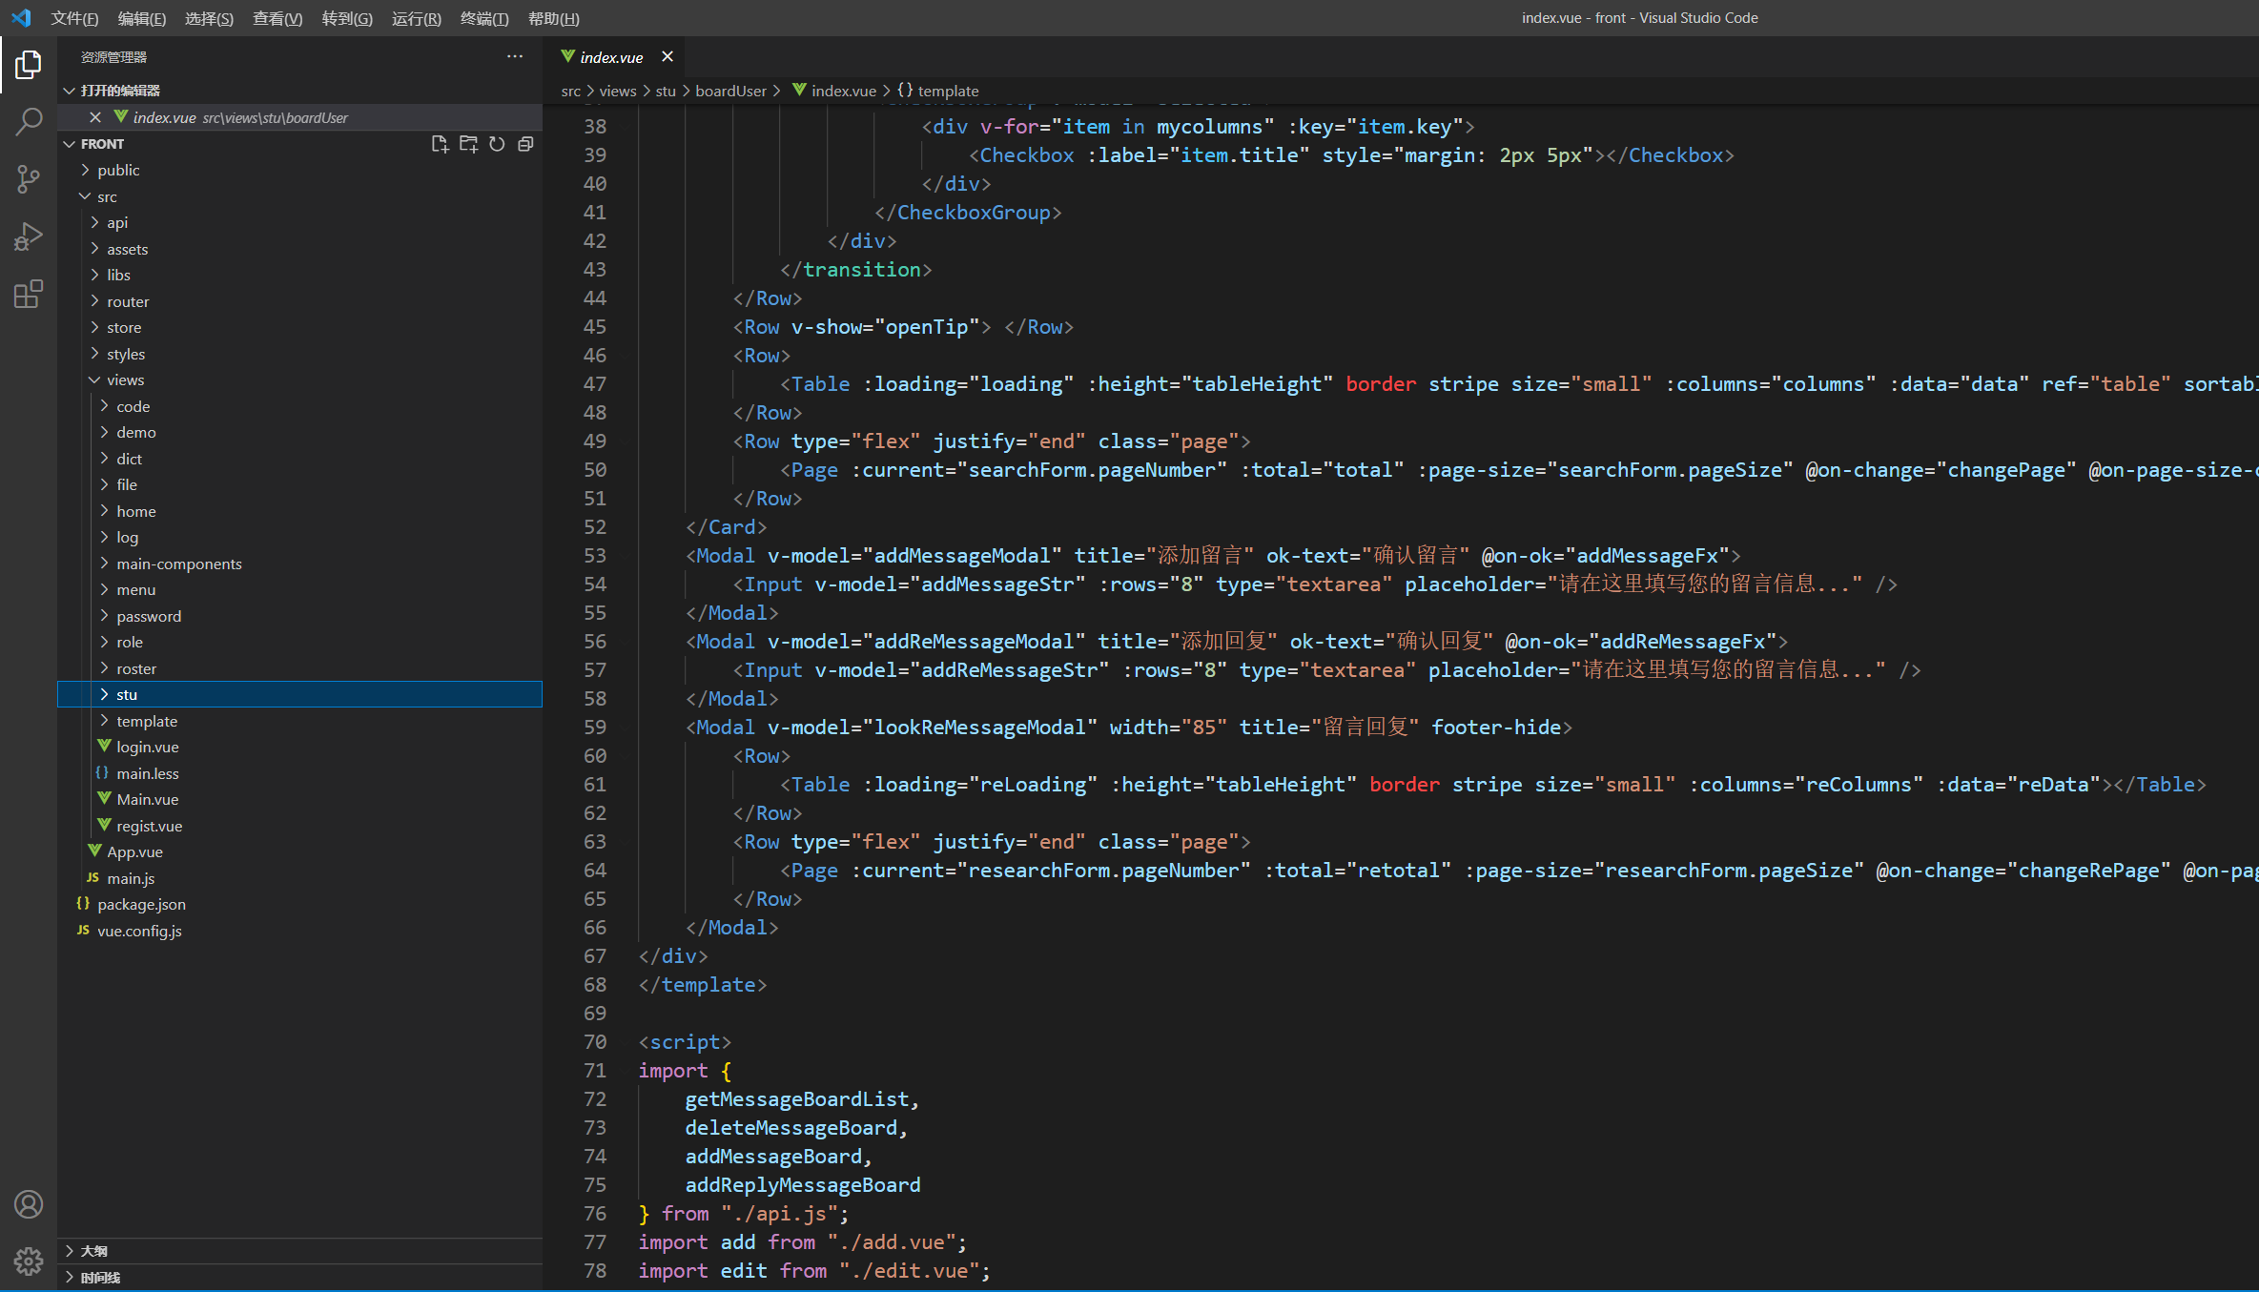This screenshot has height=1292, width=2259.
Task: Refresh the explorer file tree
Action: (x=497, y=144)
